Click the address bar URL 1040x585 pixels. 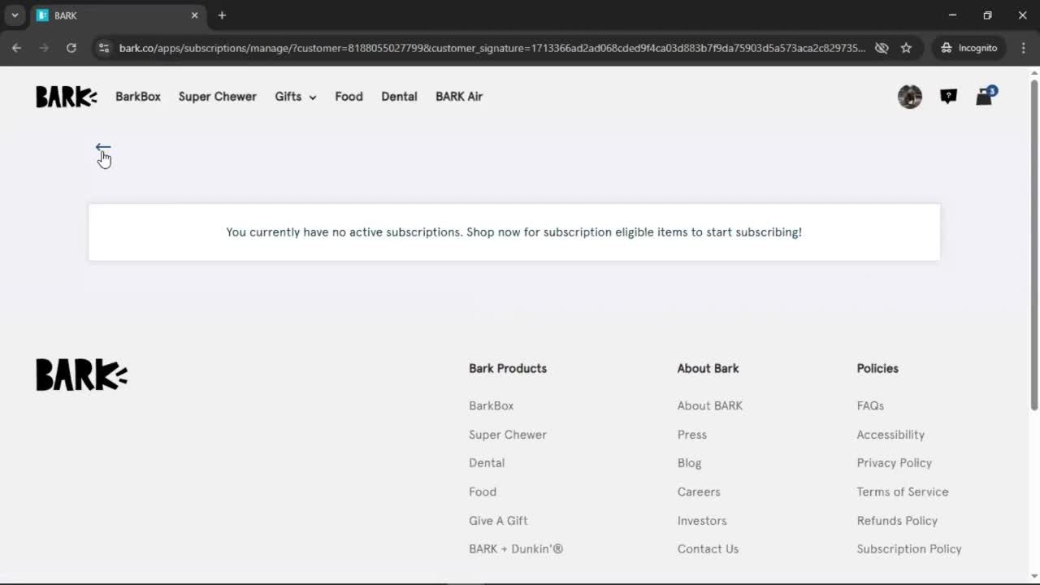point(492,48)
